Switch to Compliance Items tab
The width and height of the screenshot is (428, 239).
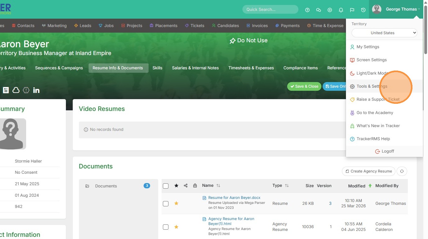[x=301, y=68]
